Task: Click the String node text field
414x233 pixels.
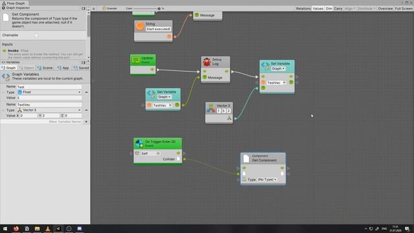Action: tap(158, 29)
